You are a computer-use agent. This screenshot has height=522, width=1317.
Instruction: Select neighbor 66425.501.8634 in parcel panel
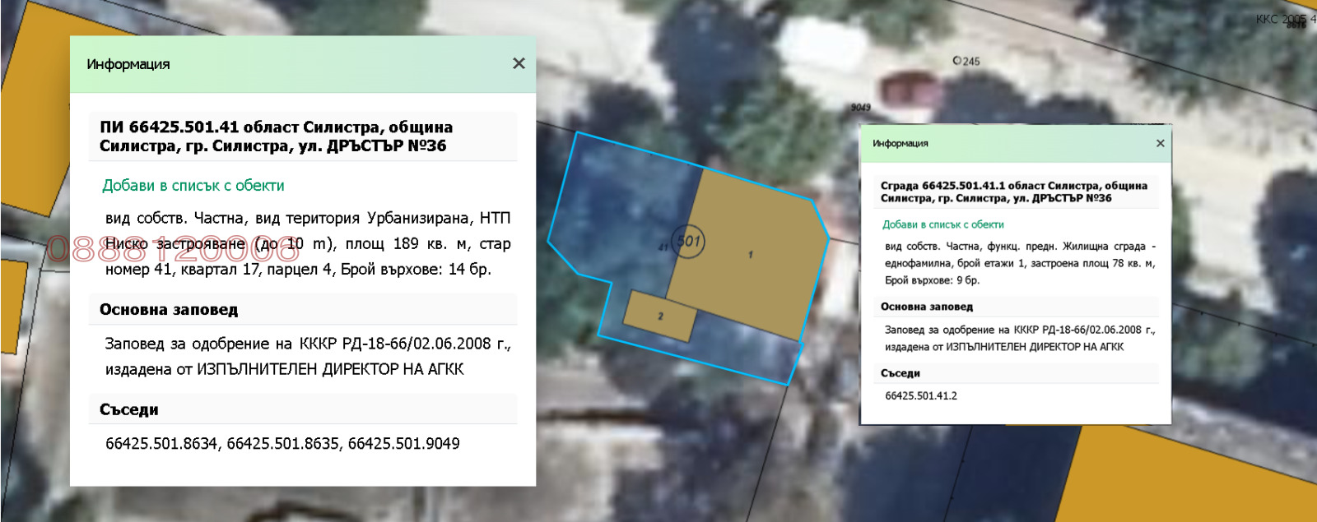coord(161,444)
